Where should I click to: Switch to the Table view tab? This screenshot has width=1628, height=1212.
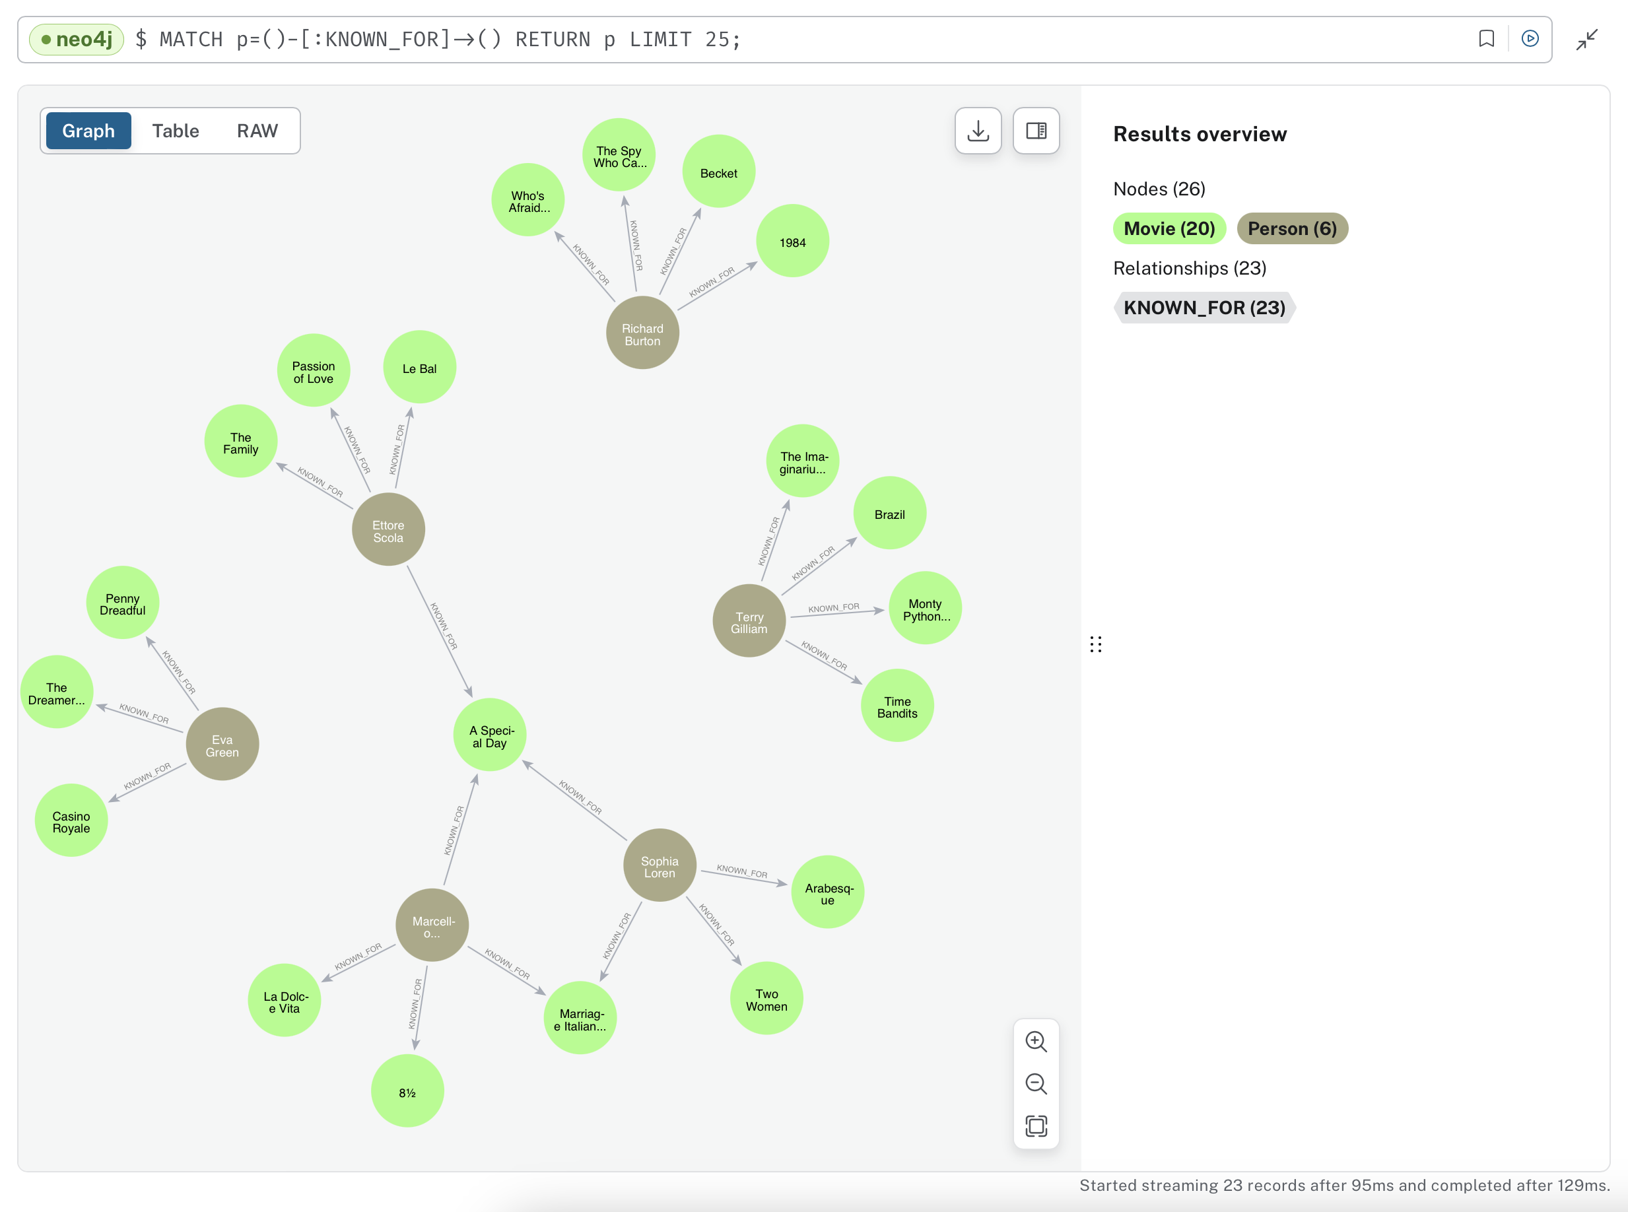(x=176, y=131)
